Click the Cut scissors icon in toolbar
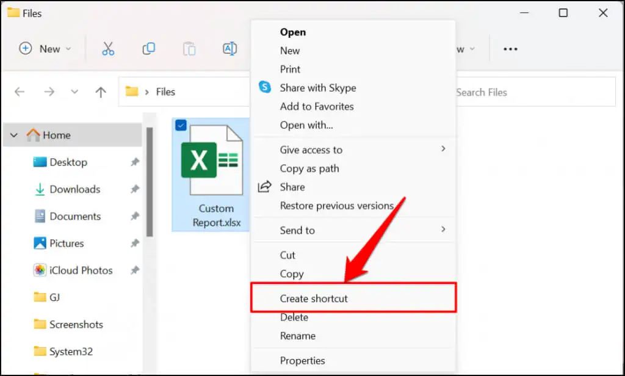The image size is (625, 376). 108,49
